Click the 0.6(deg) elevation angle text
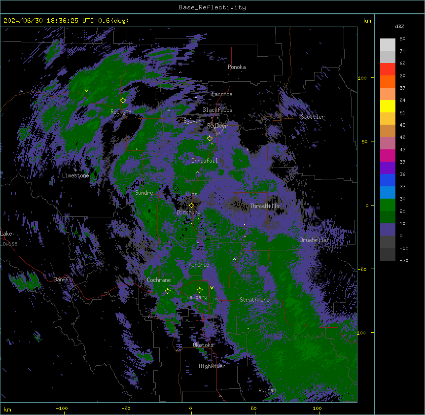425x415 pixels. (113, 21)
